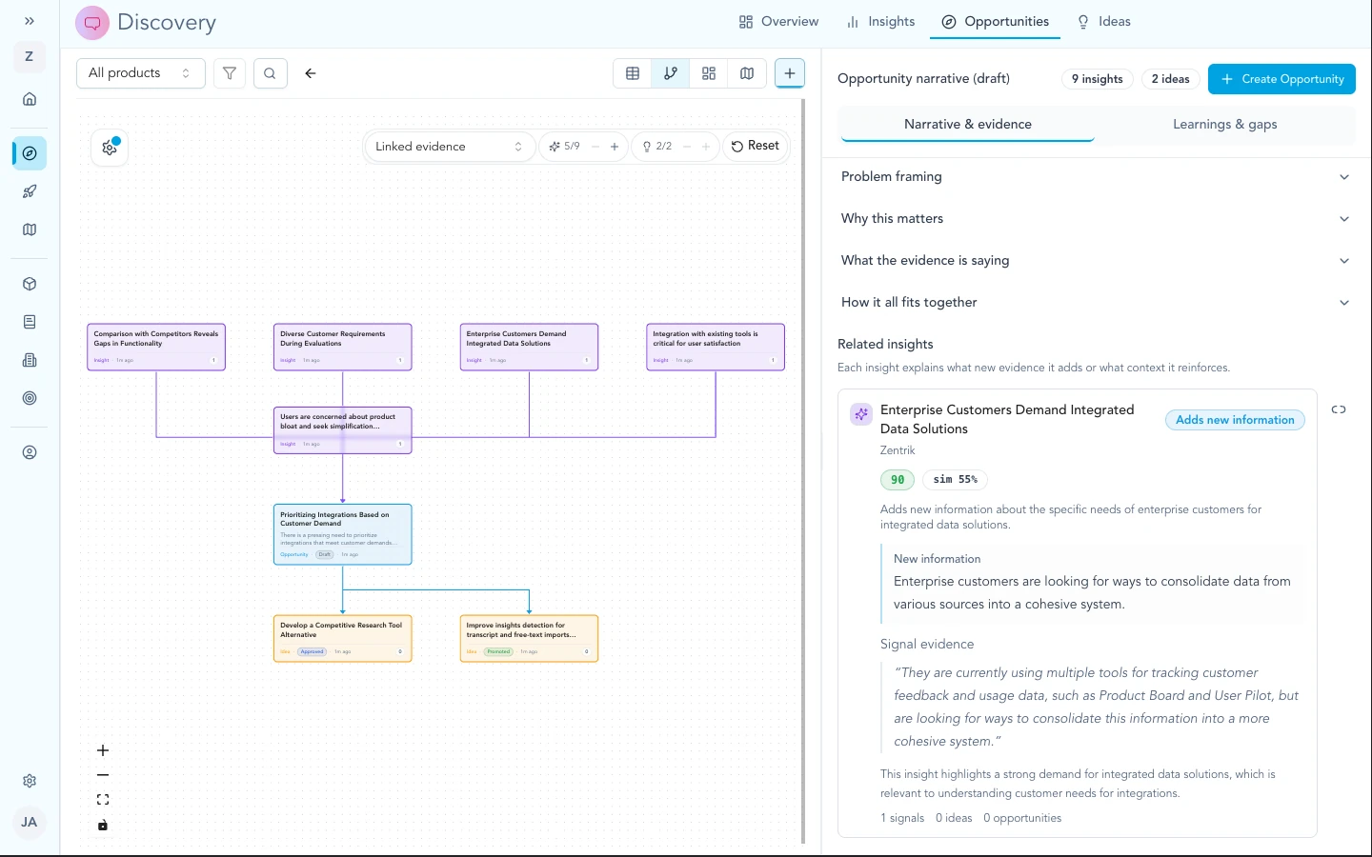1372x857 pixels.
Task: Zoom in using the canvas plus control
Action: (103, 750)
